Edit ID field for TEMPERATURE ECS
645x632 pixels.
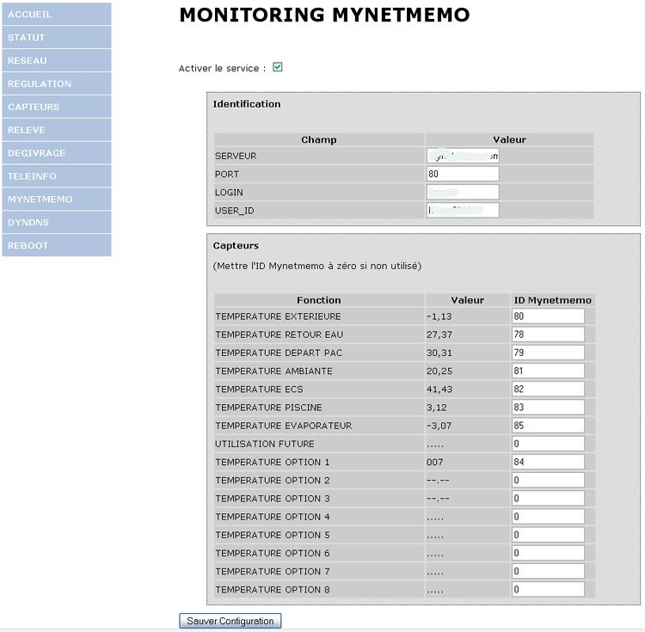click(548, 389)
